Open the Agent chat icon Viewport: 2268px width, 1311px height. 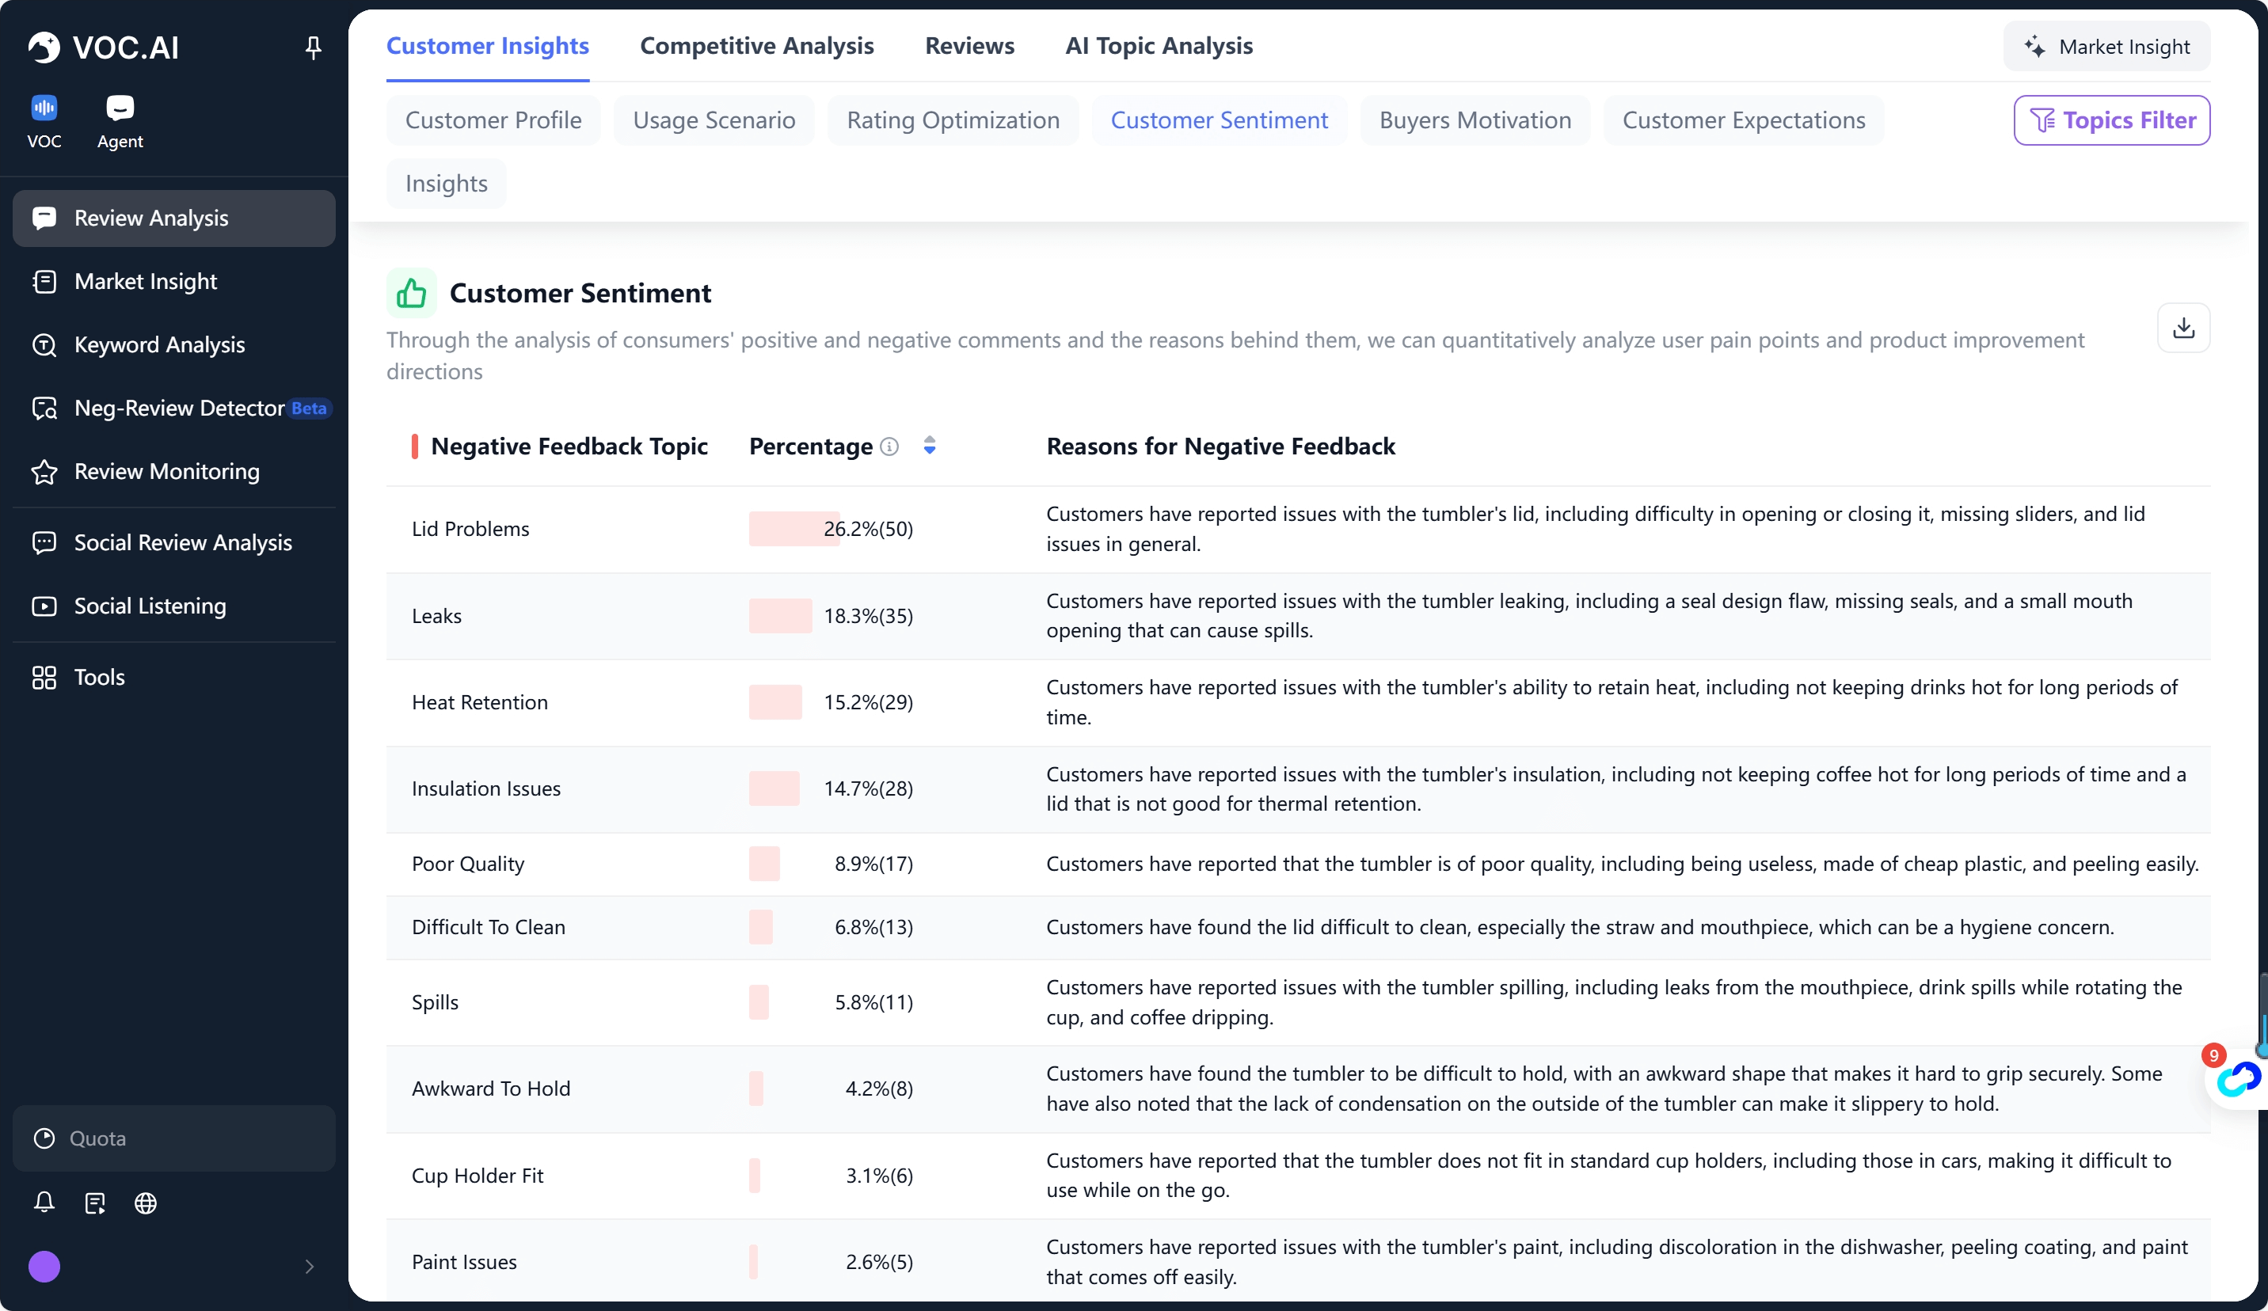click(x=120, y=109)
